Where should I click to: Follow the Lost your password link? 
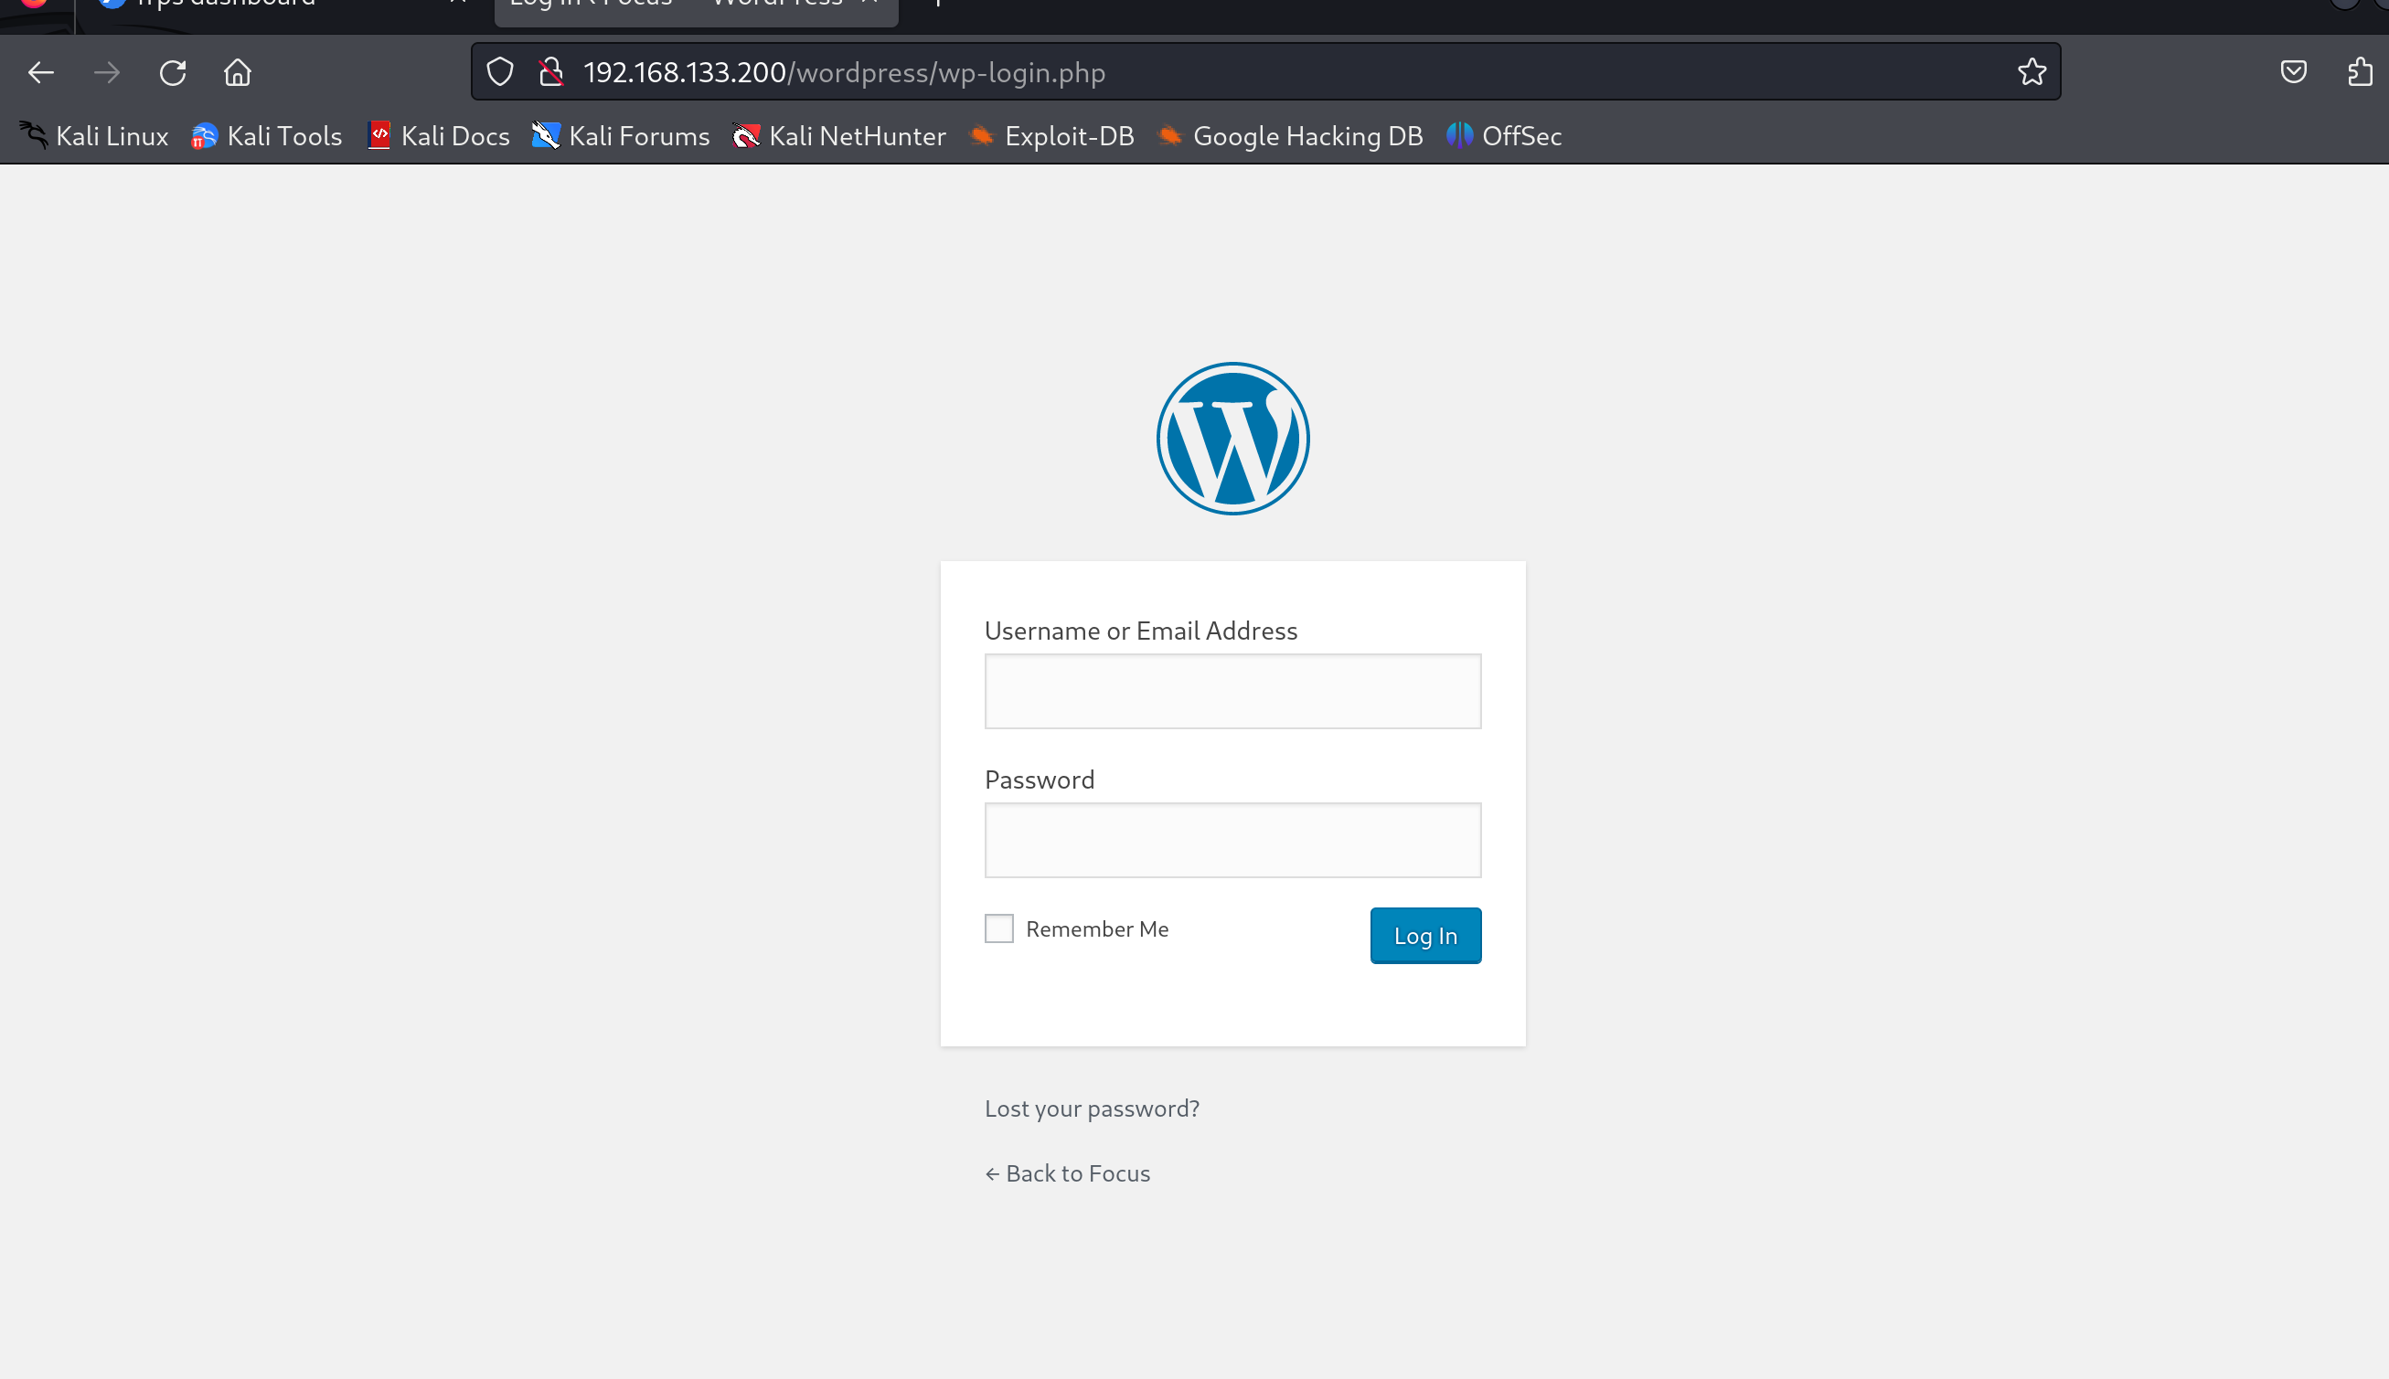tap(1092, 1109)
